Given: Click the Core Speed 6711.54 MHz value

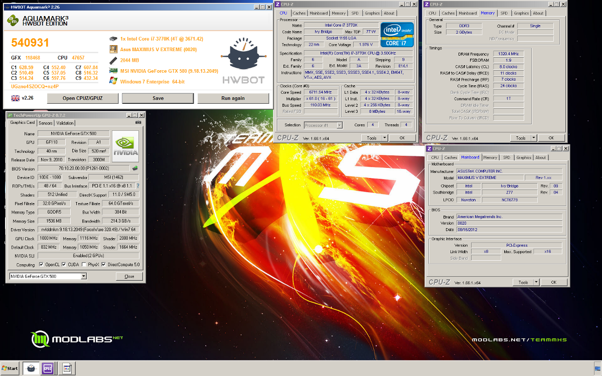Looking at the screenshot, I should click(320, 92).
